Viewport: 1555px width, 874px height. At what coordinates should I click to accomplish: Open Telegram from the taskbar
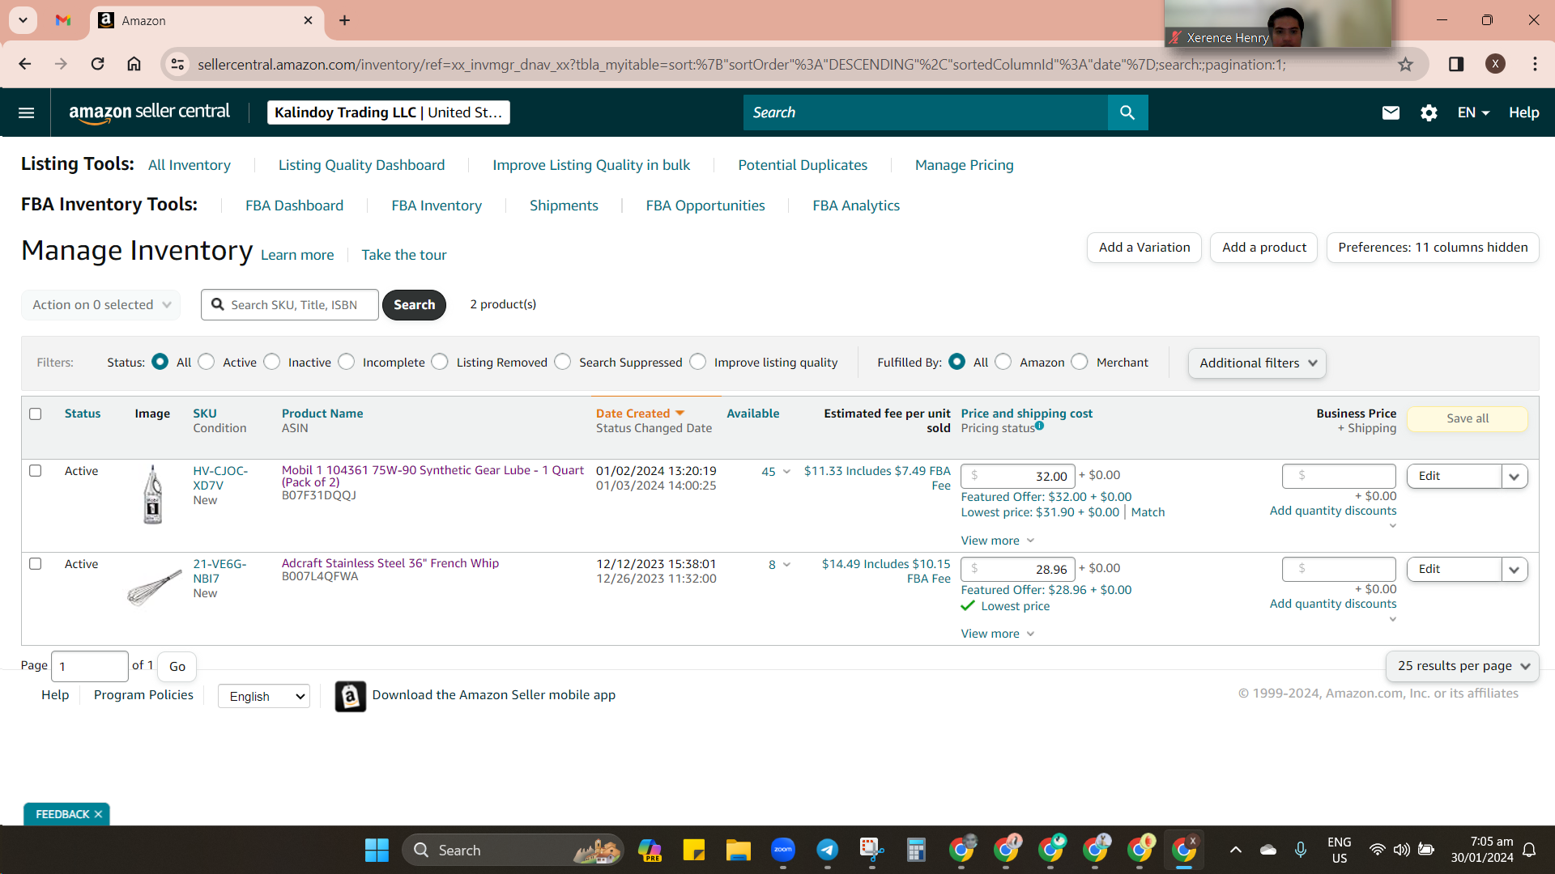coord(827,850)
